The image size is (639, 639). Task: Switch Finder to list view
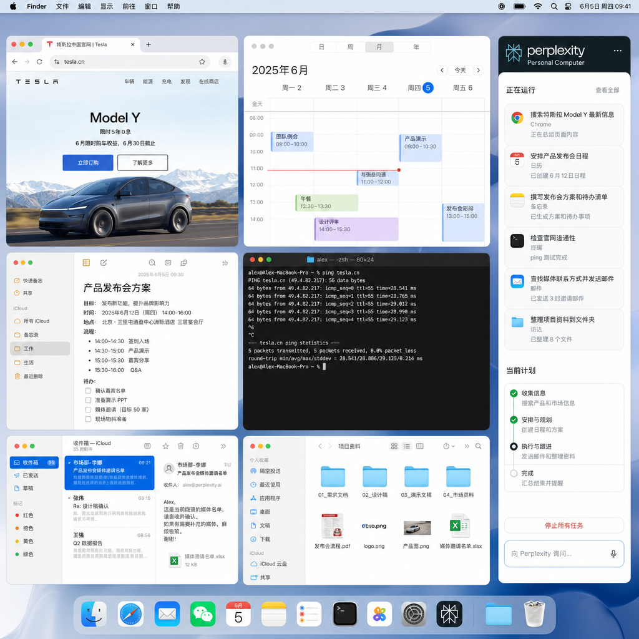(407, 446)
